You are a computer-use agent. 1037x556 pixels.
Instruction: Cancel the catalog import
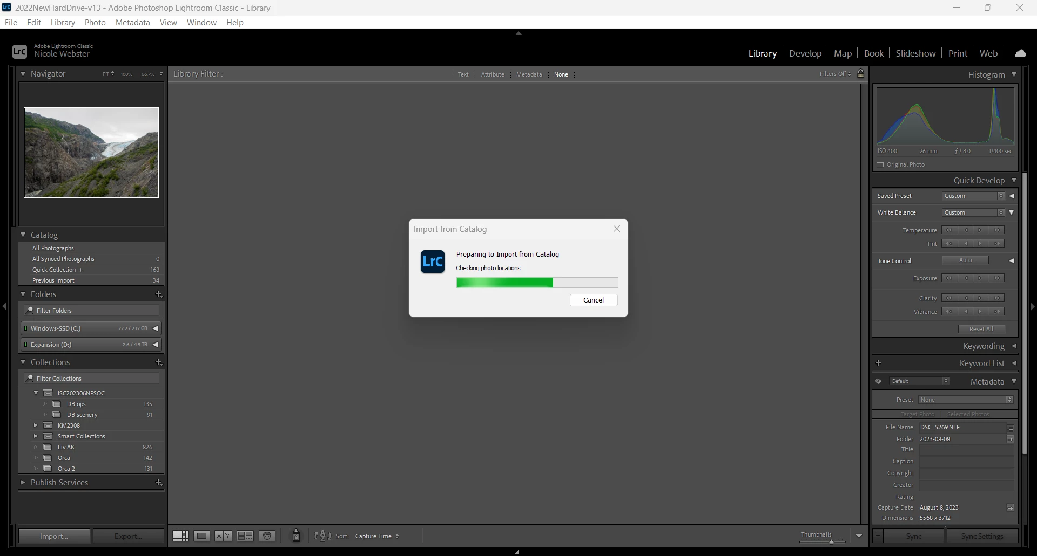pyautogui.click(x=594, y=300)
